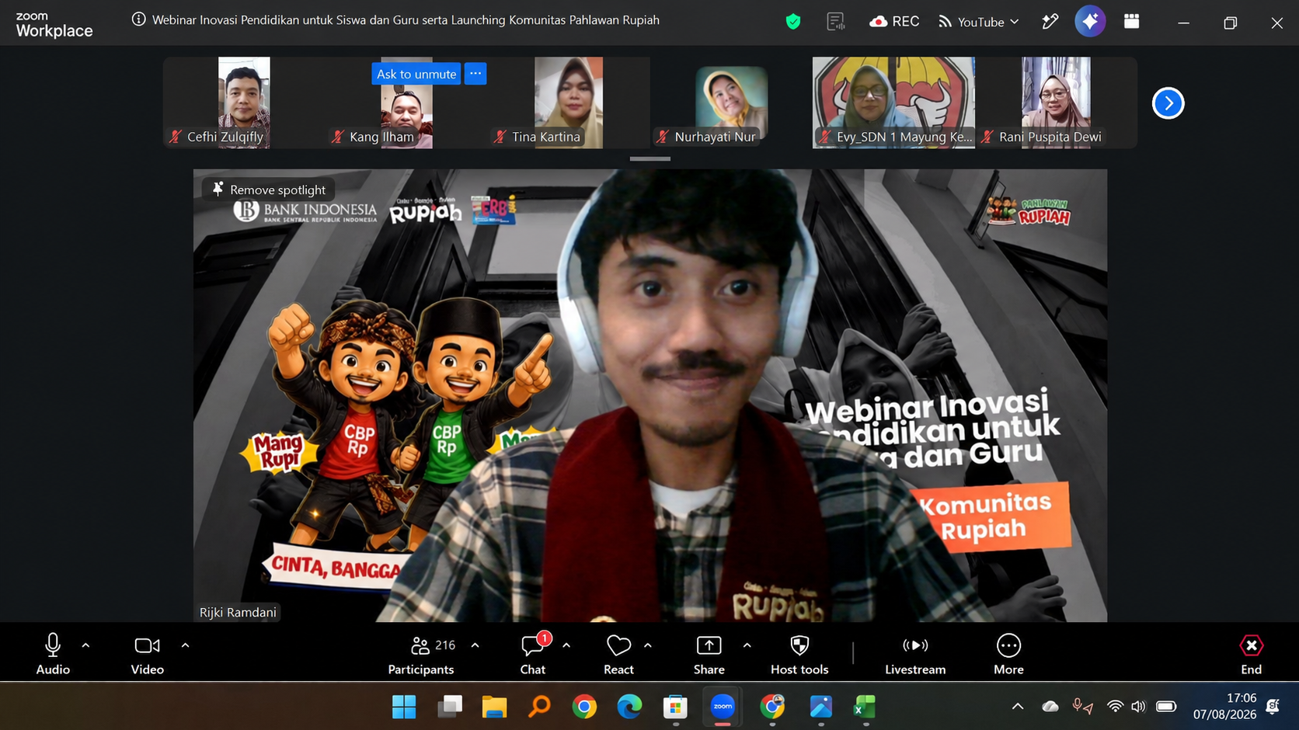Click the cloud REC recording indicator

(x=894, y=22)
